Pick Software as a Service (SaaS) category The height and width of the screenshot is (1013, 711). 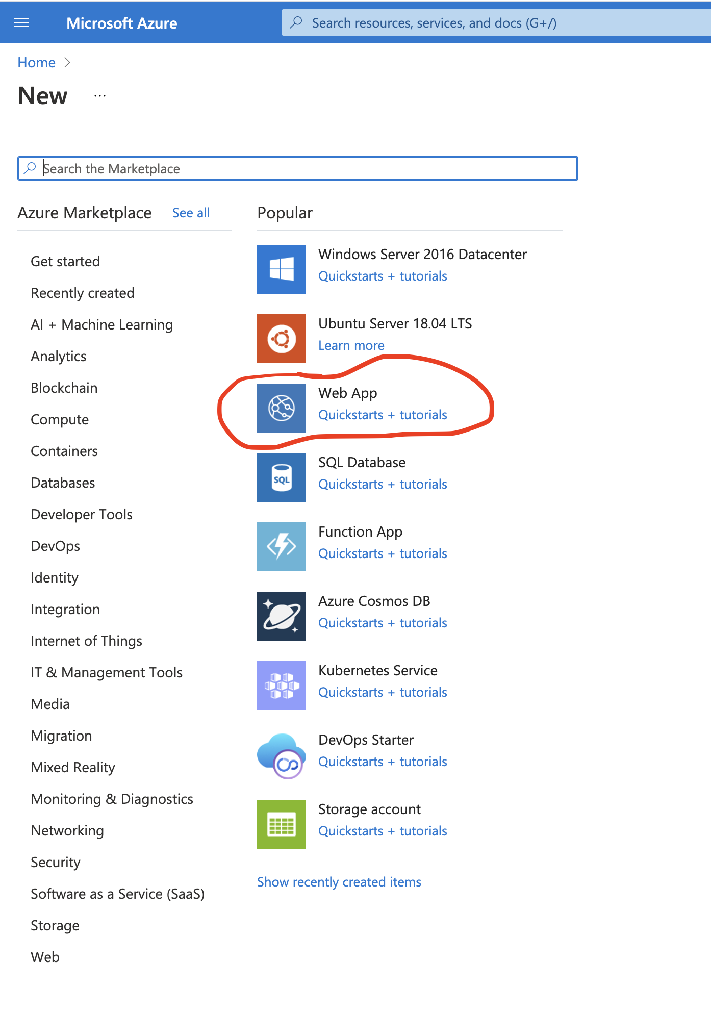coord(118,894)
